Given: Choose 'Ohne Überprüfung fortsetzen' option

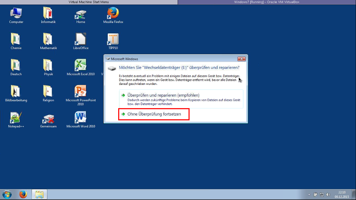Looking at the screenshot, I should click(154, 114).
